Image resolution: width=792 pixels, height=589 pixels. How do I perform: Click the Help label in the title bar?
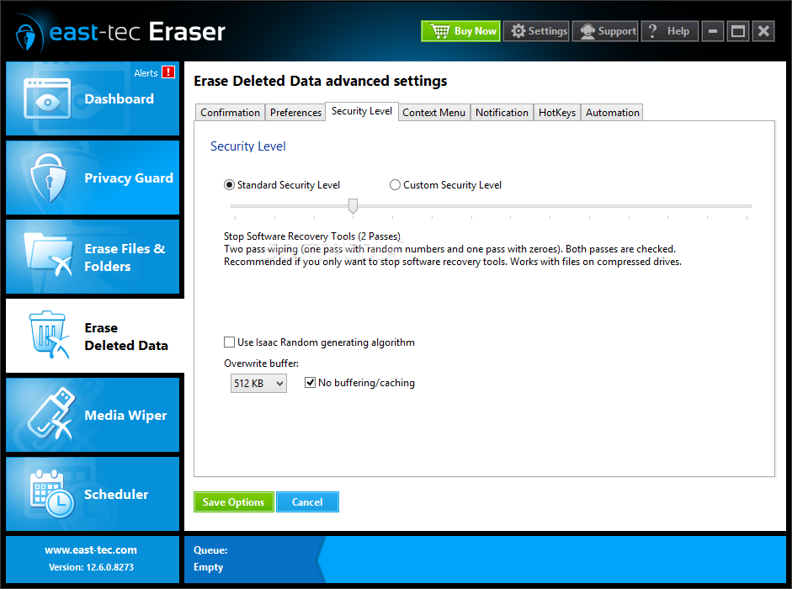(x=678, y=31)
